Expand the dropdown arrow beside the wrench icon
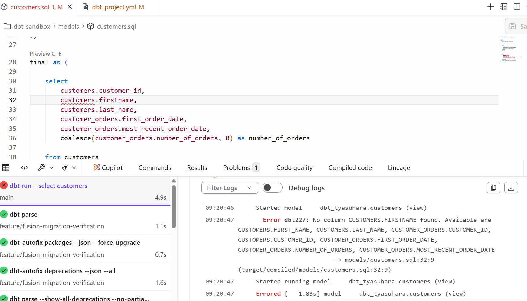 52,168
